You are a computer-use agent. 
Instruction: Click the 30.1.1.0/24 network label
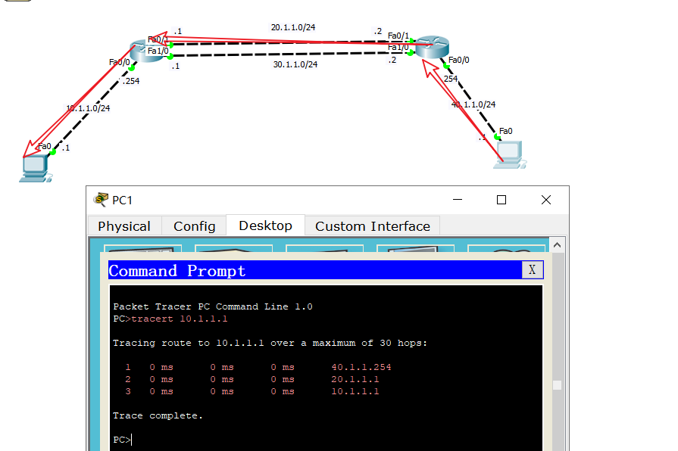pos(295,64)
